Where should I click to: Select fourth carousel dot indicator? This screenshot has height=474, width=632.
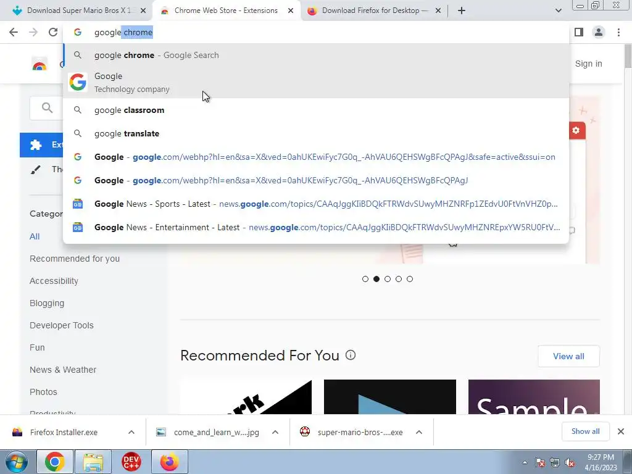[x=399, y=279]
